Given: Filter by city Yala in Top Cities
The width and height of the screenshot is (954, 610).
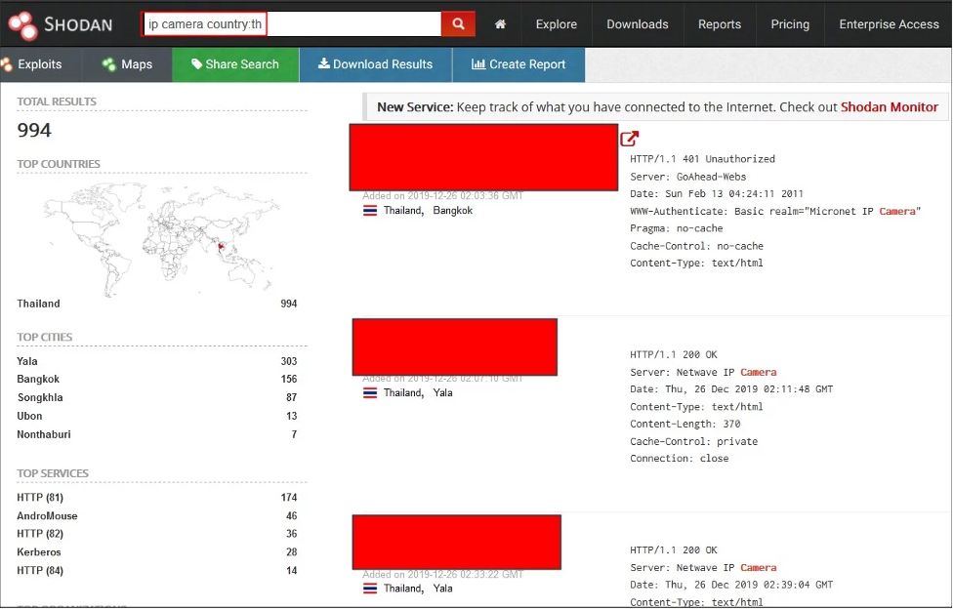Looking at the screenshot, I should (x=27, y=361).
